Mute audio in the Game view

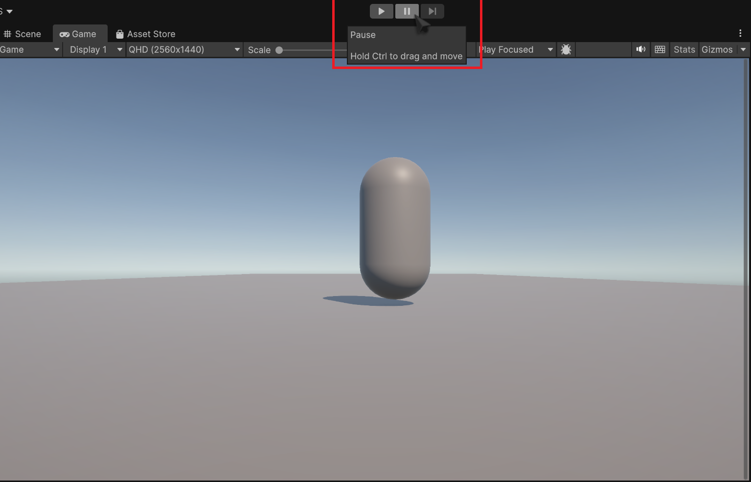640,49
